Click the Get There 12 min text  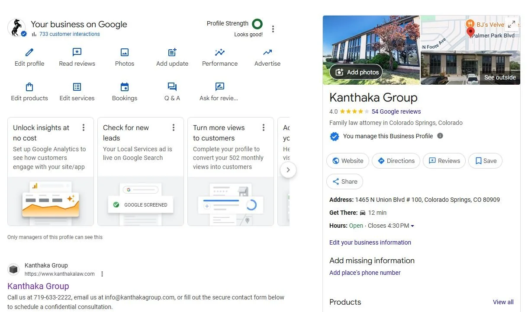click(x=358, y=213)
